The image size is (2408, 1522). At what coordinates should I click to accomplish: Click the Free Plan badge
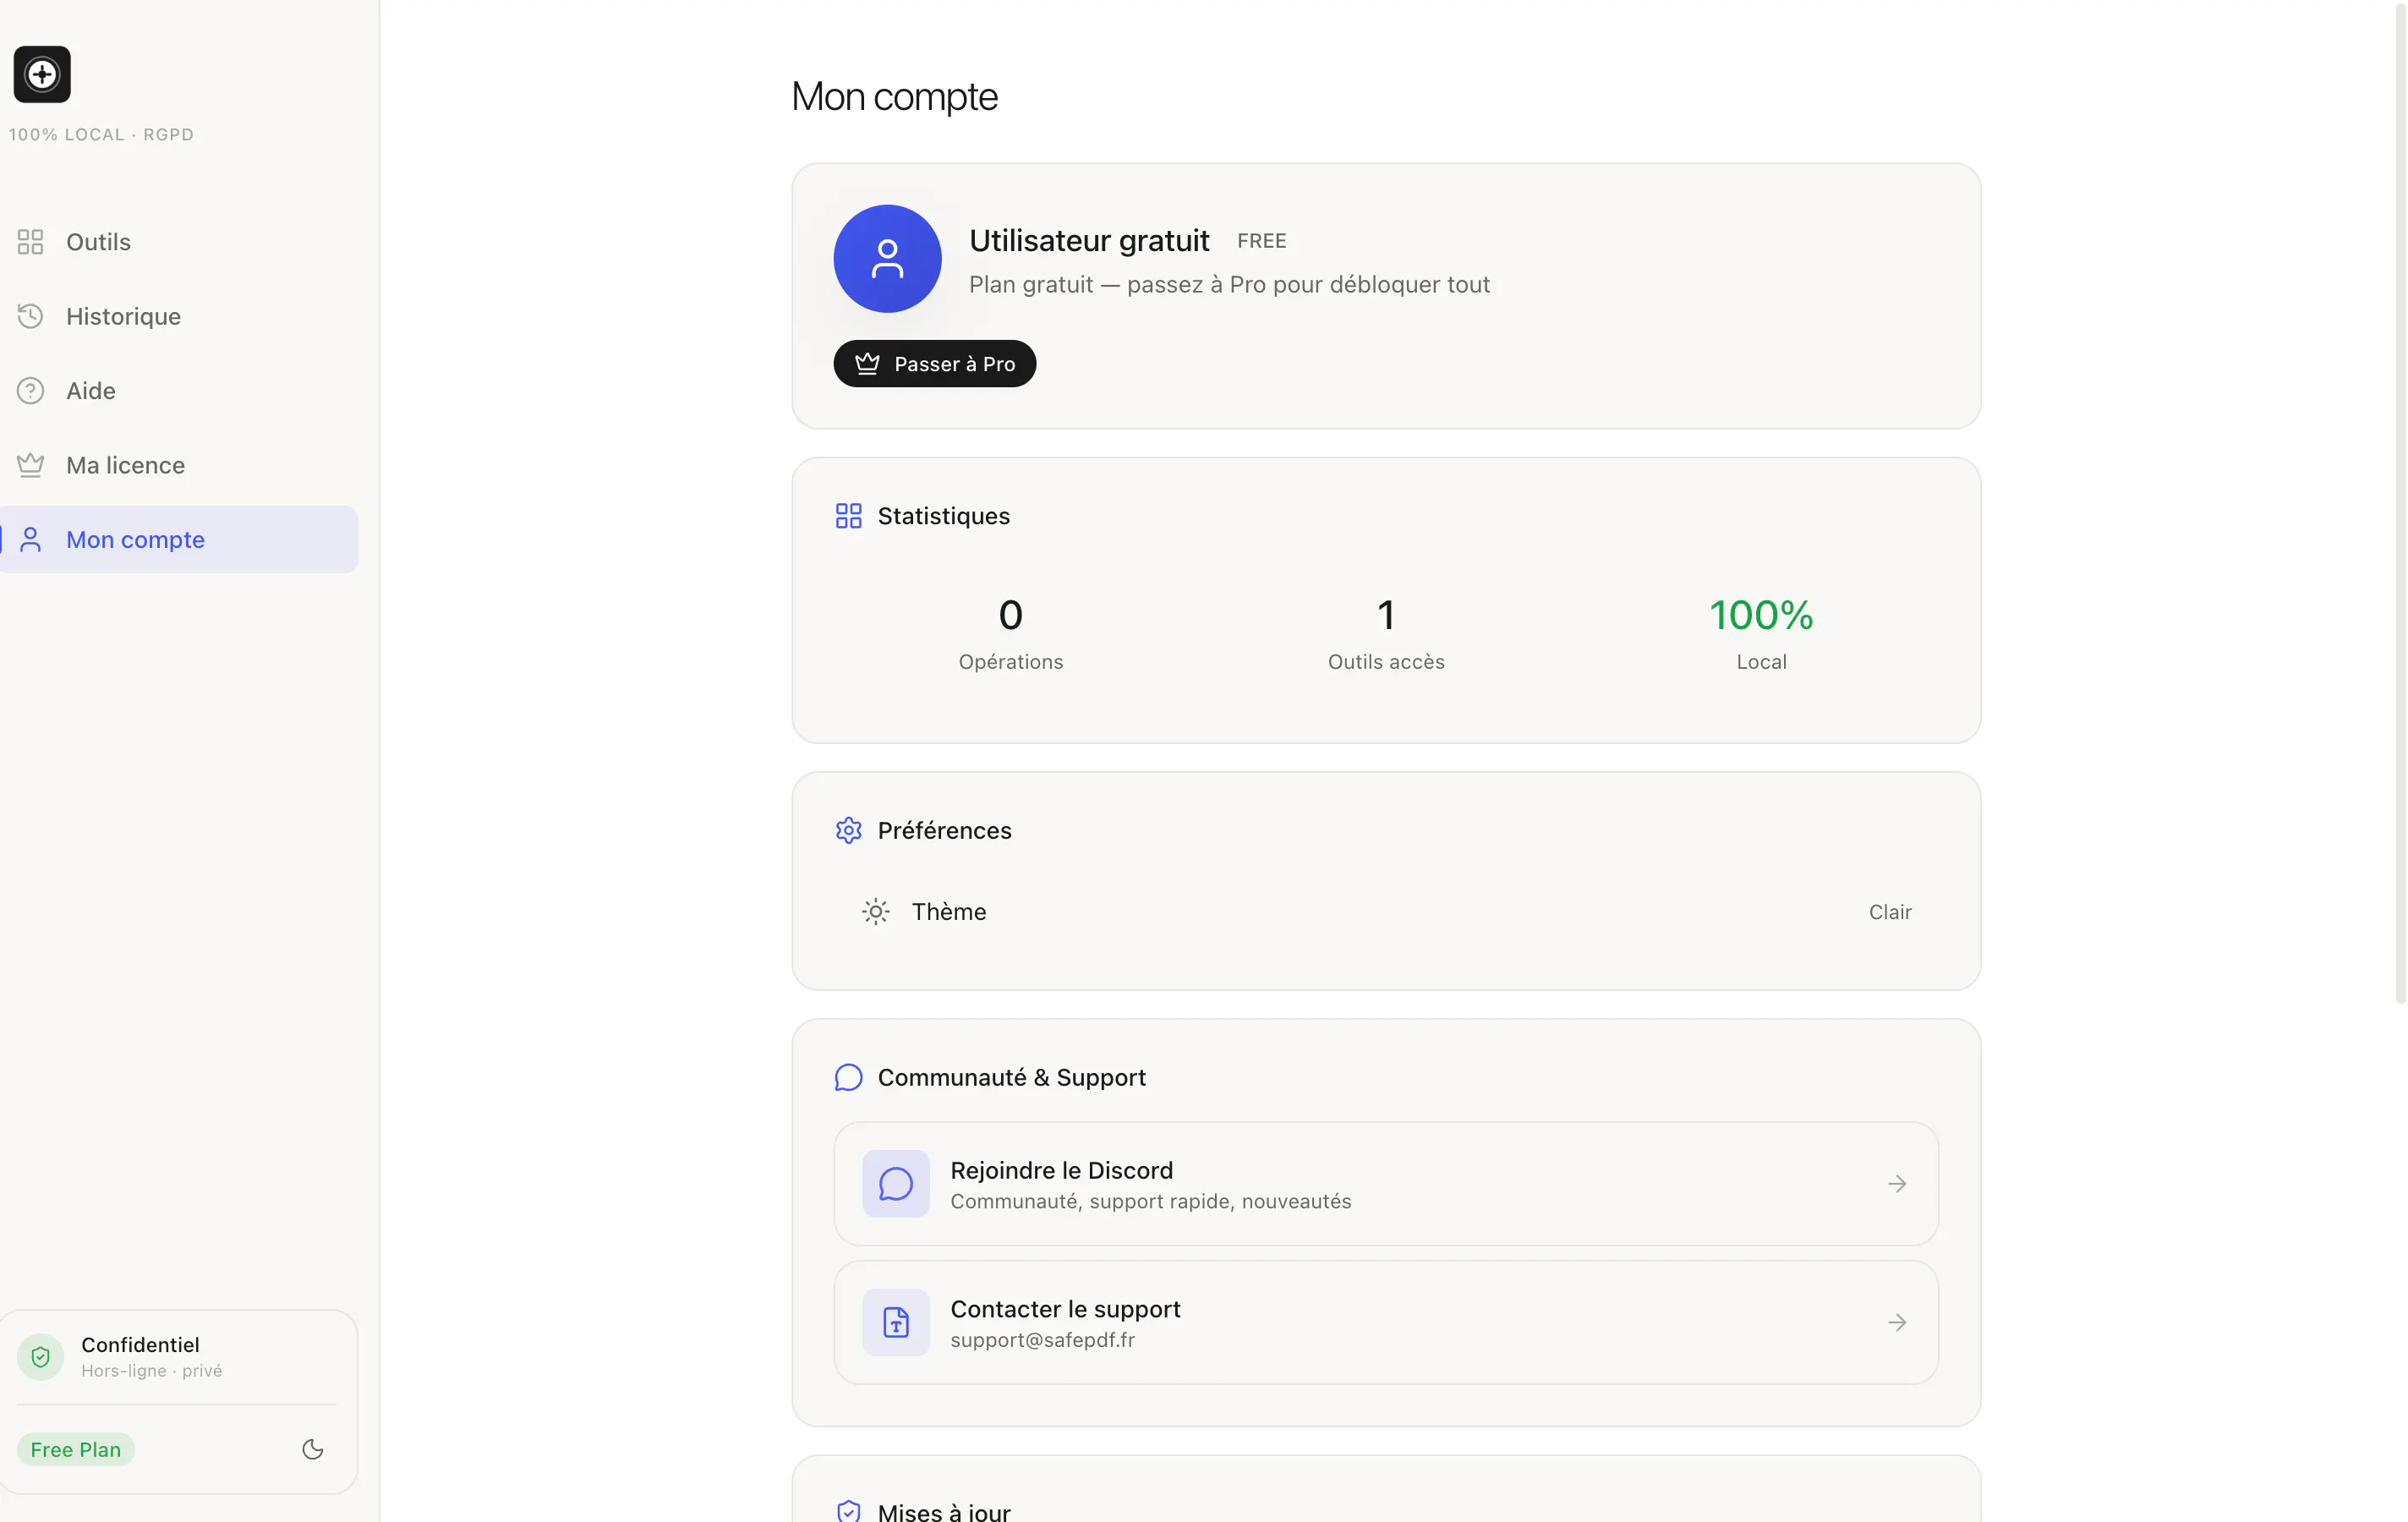(75, 1449)
